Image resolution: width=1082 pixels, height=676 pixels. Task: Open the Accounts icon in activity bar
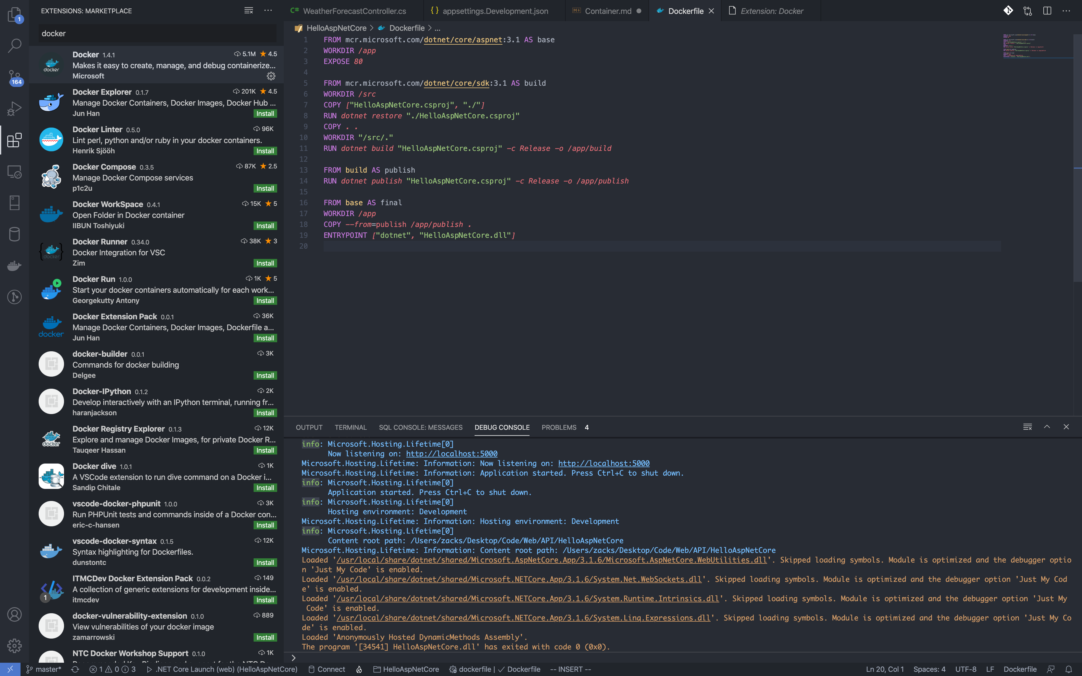[x=14, y=615]
